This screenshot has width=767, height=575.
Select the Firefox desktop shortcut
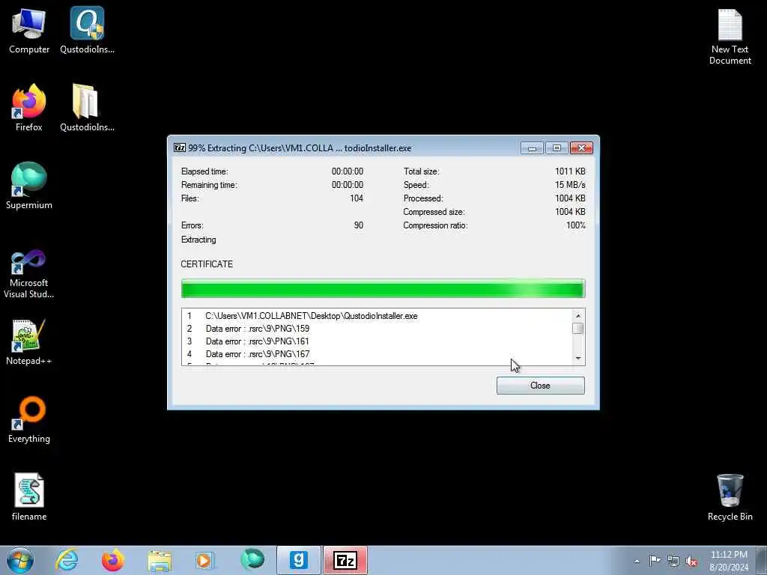tap(29, 108)
